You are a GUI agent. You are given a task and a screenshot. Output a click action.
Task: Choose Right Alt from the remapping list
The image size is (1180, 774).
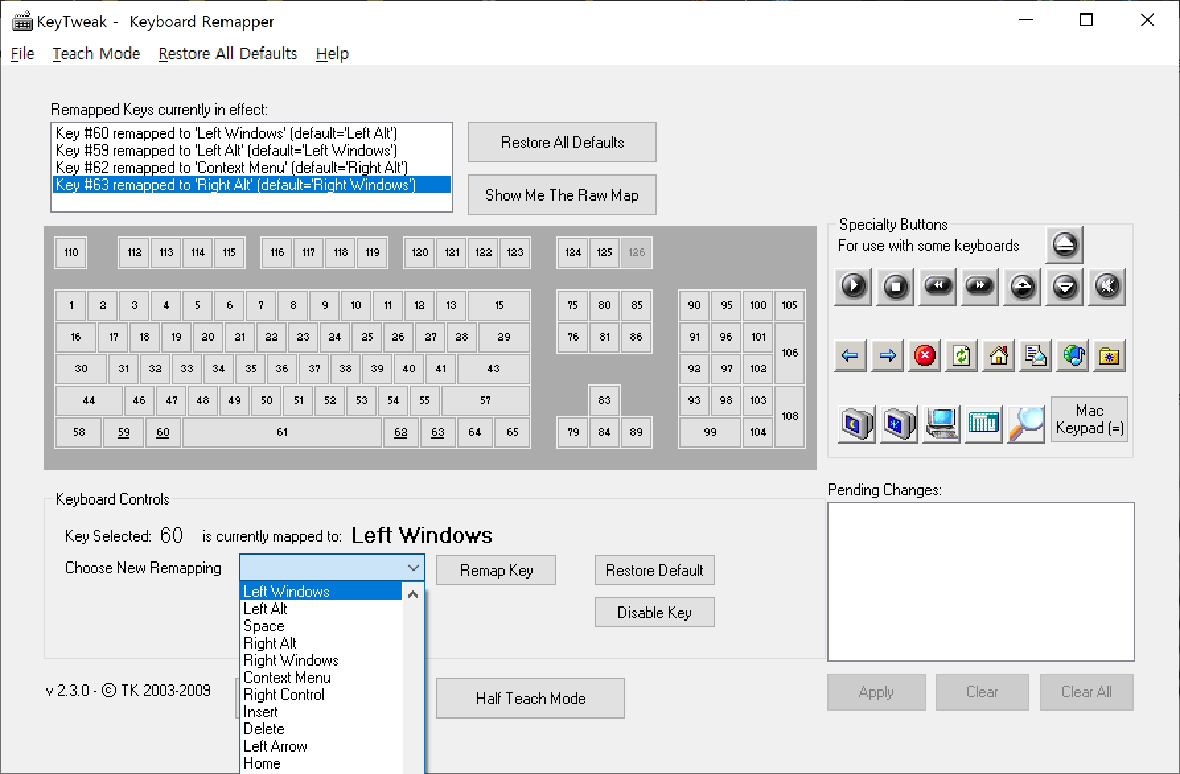tap(322, 643)
